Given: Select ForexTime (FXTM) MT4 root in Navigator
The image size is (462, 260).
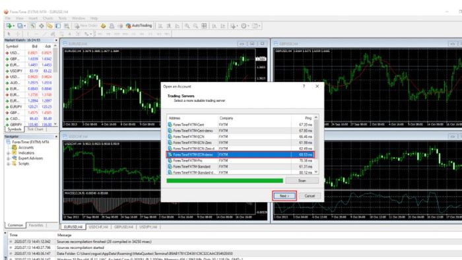Looking at the screenshot, I should click(x=30, y=142).
